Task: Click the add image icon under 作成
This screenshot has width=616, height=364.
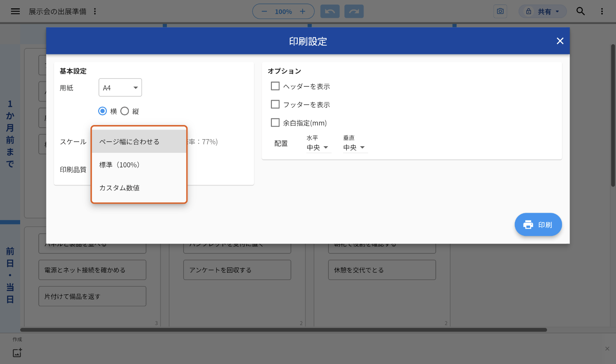Action: pos(17,353)
